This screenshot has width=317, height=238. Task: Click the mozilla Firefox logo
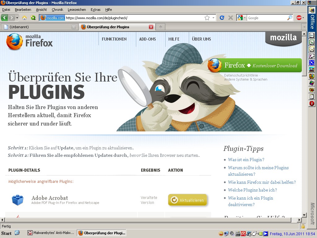[29, 42]
